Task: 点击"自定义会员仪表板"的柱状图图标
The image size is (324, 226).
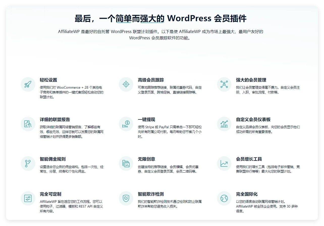Action: point(224,124)
